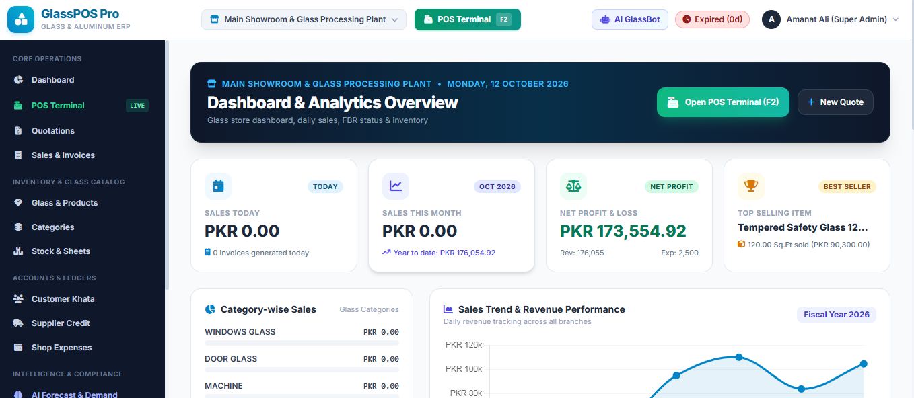
Task: Open Supplier Credit in sidebar
Action: (82, 323)
